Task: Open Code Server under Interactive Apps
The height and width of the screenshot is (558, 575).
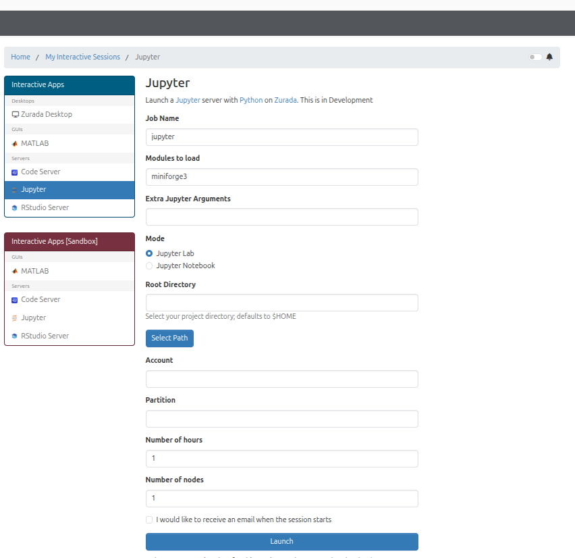Action: (x=70, y=172)
